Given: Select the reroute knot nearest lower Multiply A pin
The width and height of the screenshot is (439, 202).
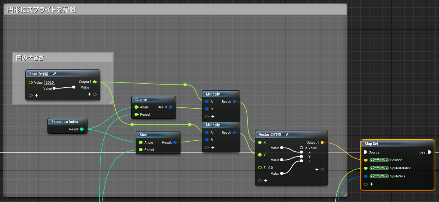Looking at the screenshot, I should (190, 124).
